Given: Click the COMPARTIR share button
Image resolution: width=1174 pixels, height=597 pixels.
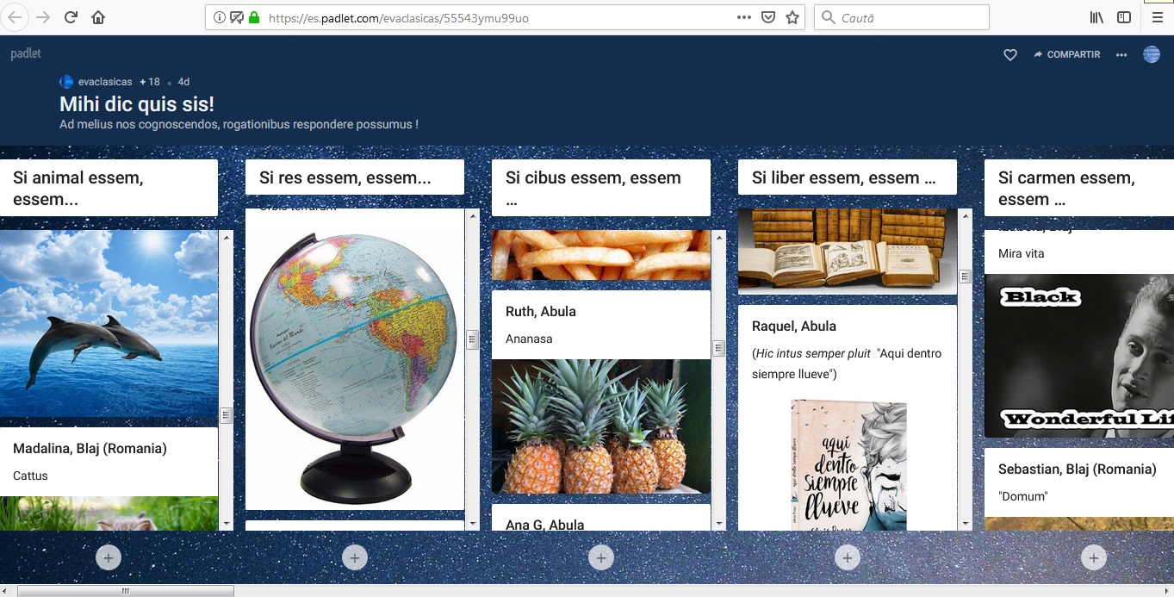Looking at the screenshot, I should [1067, 55].
